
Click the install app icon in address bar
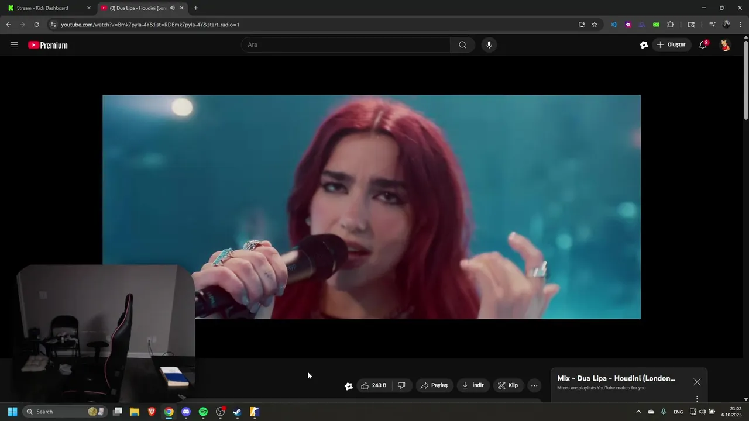point(582,25)
